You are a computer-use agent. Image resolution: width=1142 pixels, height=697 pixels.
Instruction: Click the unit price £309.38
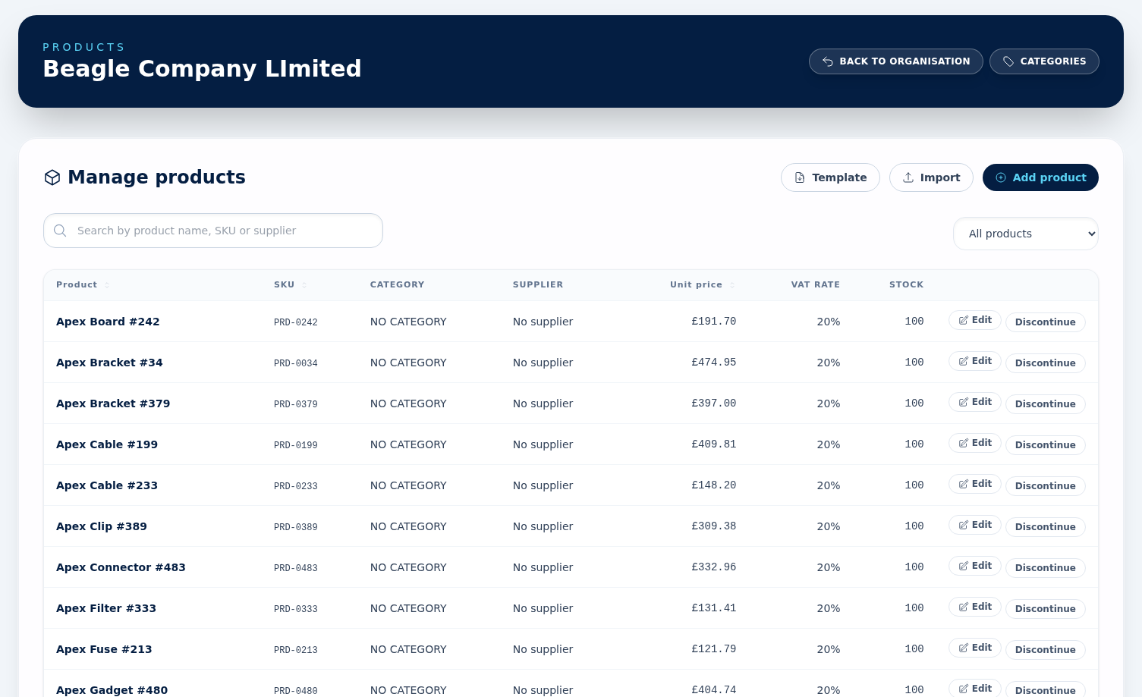coord(714,526)
